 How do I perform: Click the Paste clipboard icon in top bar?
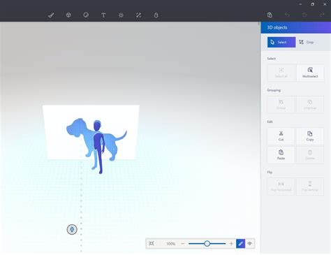coord(270,15)
